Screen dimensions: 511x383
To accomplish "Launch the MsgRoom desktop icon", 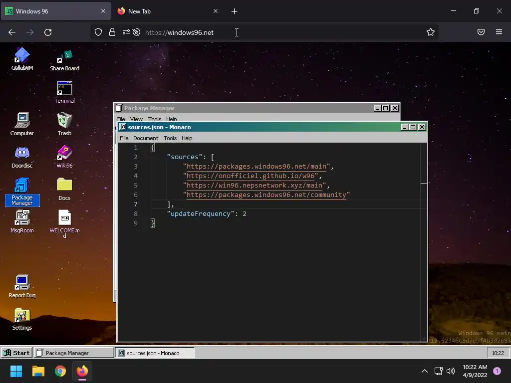I will coord(22,221).
